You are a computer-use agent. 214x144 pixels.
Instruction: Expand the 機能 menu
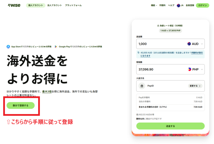click(x=154, y=5)
